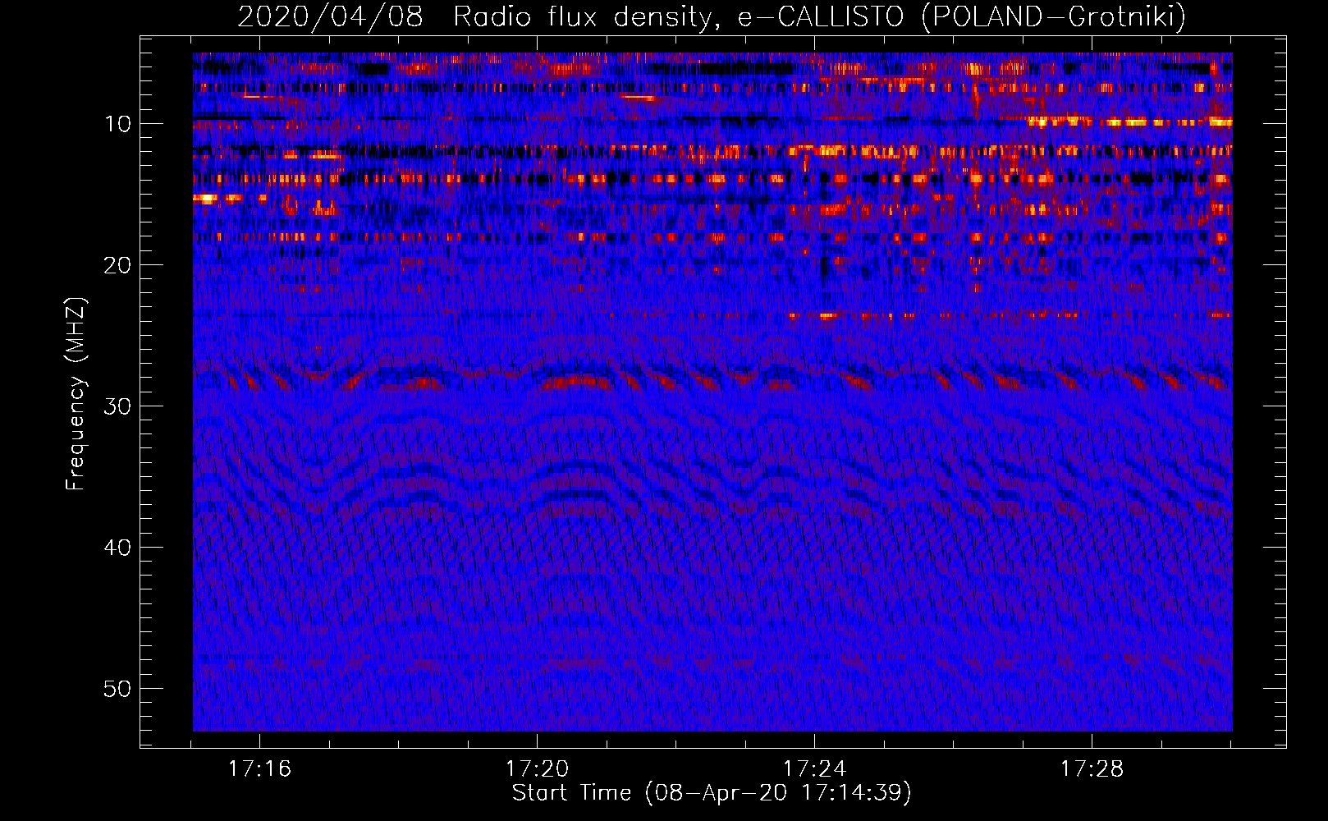Click the 'Frequency (MHZ)' axis label
Image resolution: width=1328 pixels, height=821 pixels.
[x=76, y=394]
